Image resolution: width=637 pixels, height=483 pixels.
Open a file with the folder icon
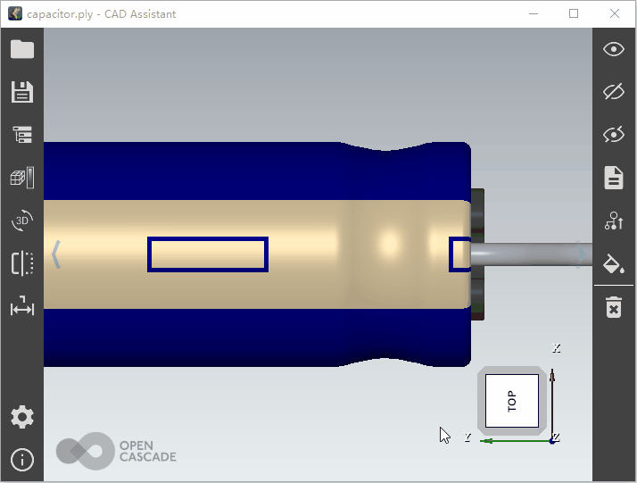coord(22,49)
